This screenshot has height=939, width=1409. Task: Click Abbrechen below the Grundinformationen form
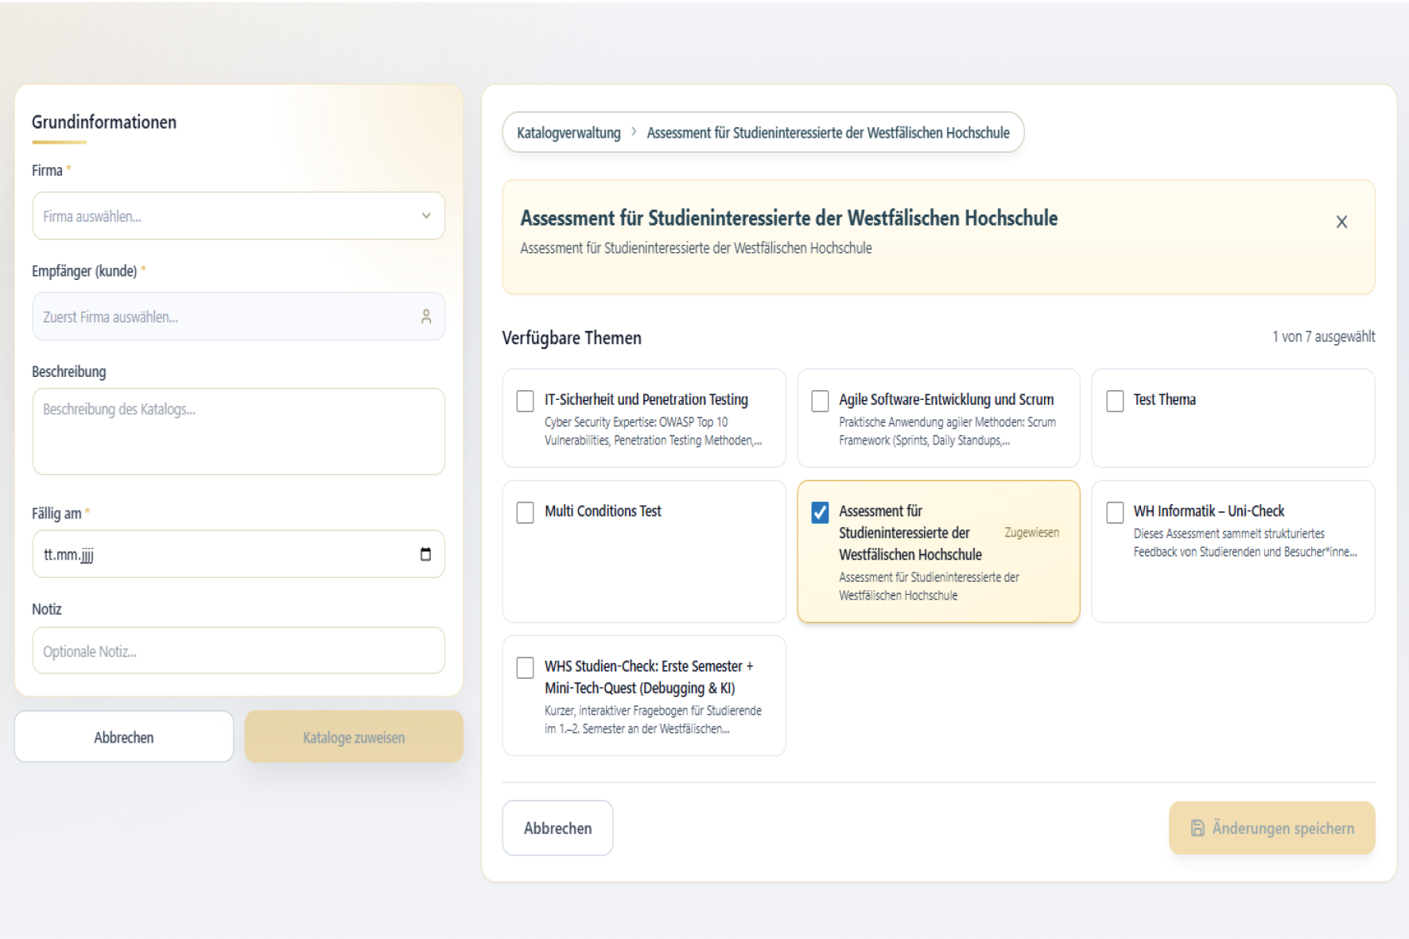[124, 737]
